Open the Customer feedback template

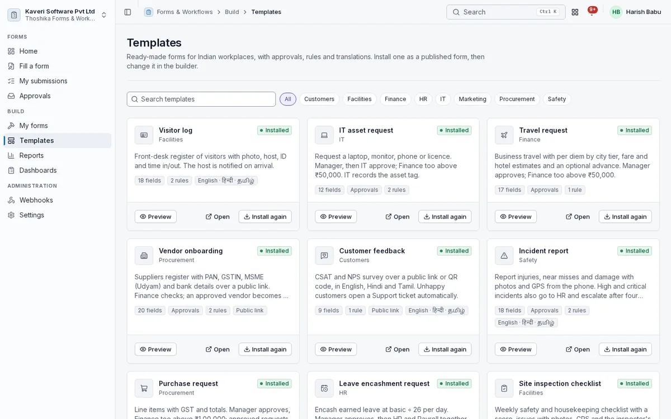coord(398,349)
